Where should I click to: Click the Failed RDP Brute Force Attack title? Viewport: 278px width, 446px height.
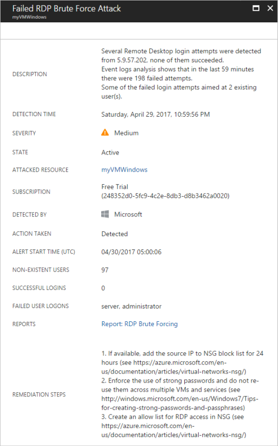67,9
